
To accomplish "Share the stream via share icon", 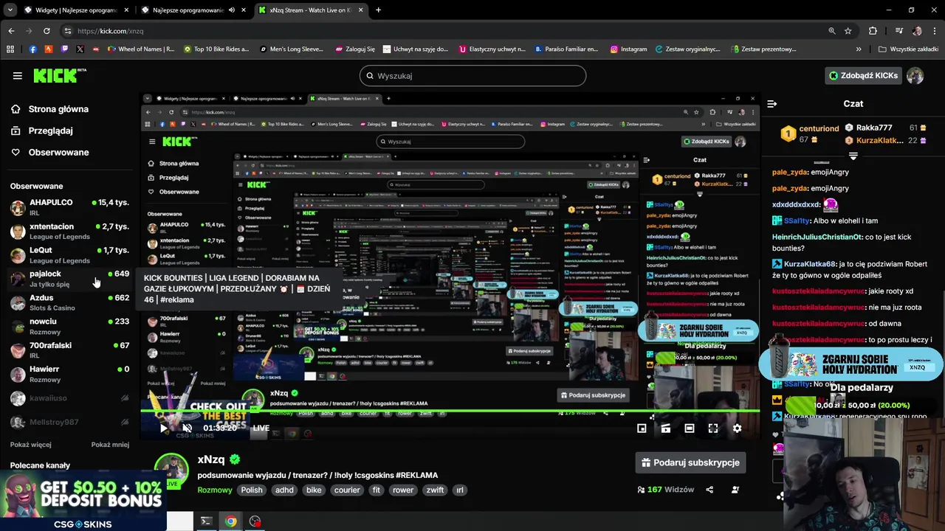I will (709, 490).
